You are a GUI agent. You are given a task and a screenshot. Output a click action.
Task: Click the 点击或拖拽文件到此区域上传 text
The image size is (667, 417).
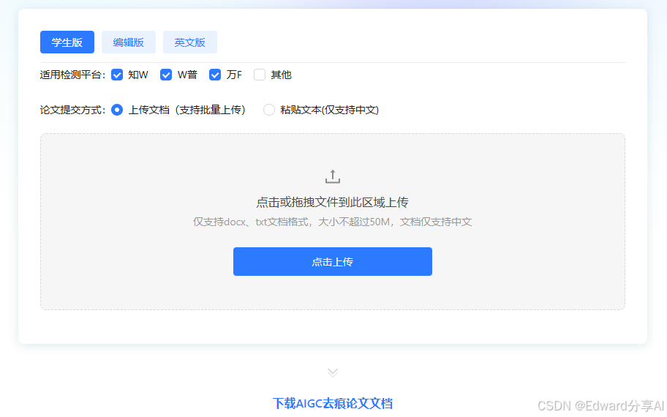coord(333,202)
